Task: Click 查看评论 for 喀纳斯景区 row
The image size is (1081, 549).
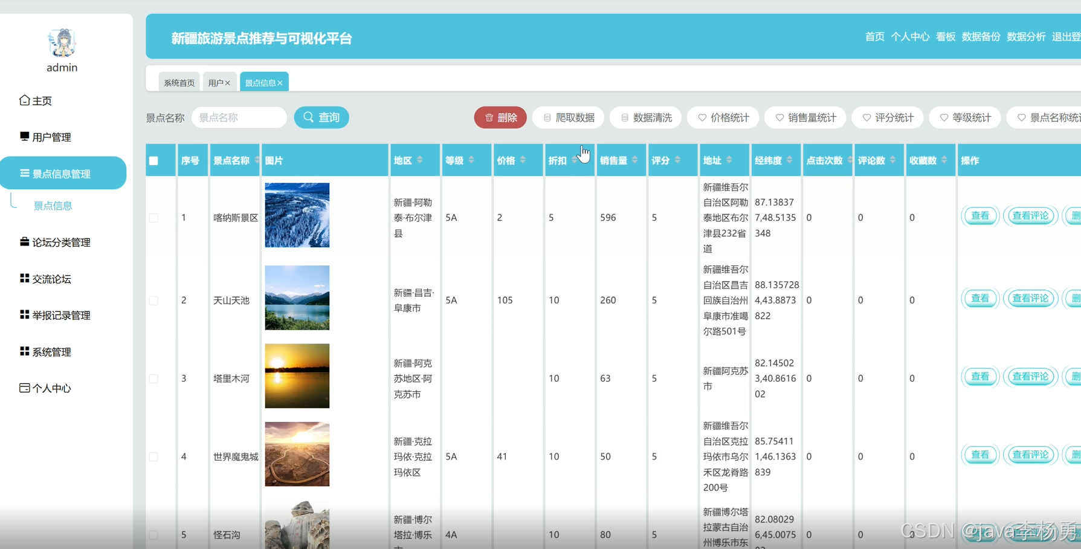Action: tap(1030, 216)
